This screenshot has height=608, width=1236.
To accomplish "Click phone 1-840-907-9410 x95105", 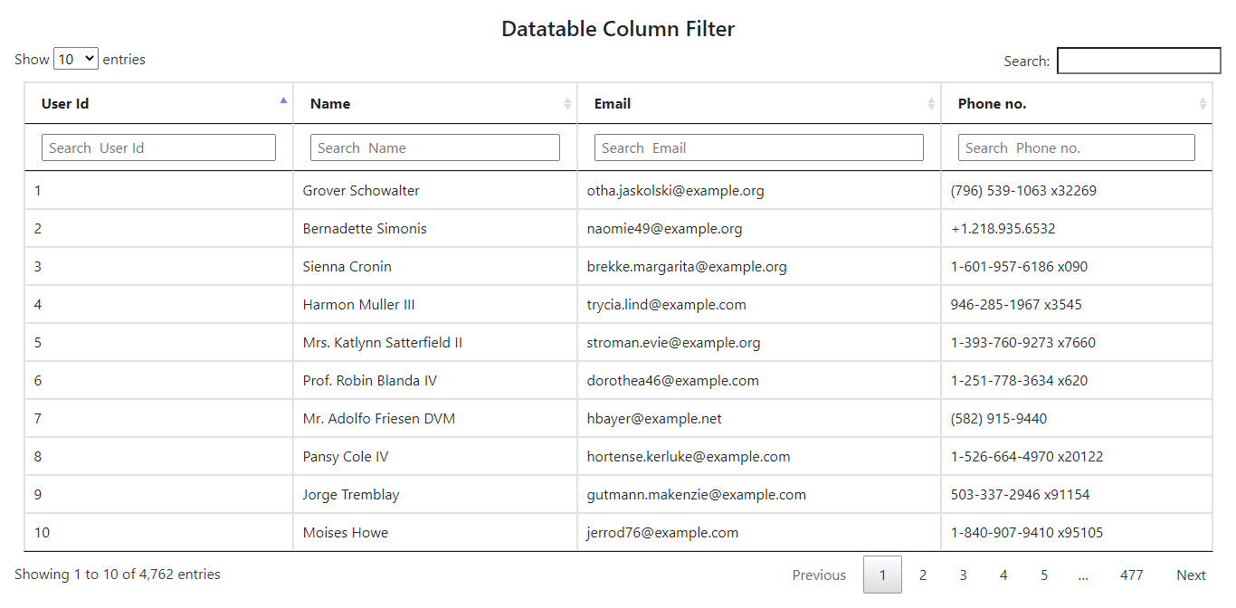I will point(1027,533).
